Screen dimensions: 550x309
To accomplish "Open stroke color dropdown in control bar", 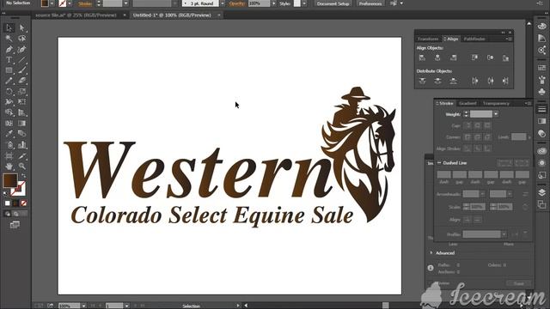I will pyautogui.click(x=70, y=3).
